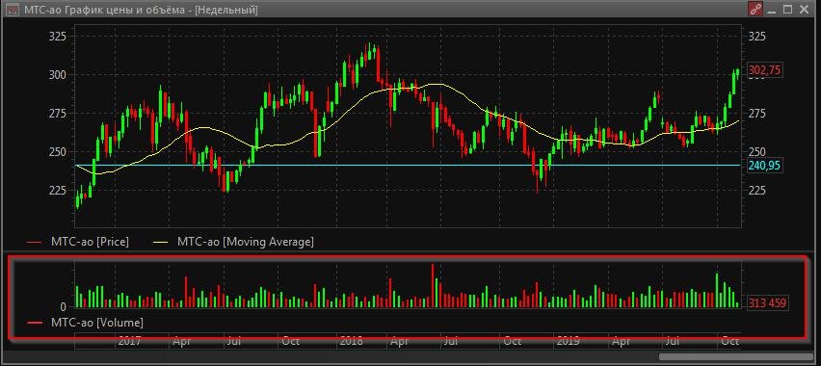Click the red 302,75 current price label

pyautogui.click(x=765, y=70)
